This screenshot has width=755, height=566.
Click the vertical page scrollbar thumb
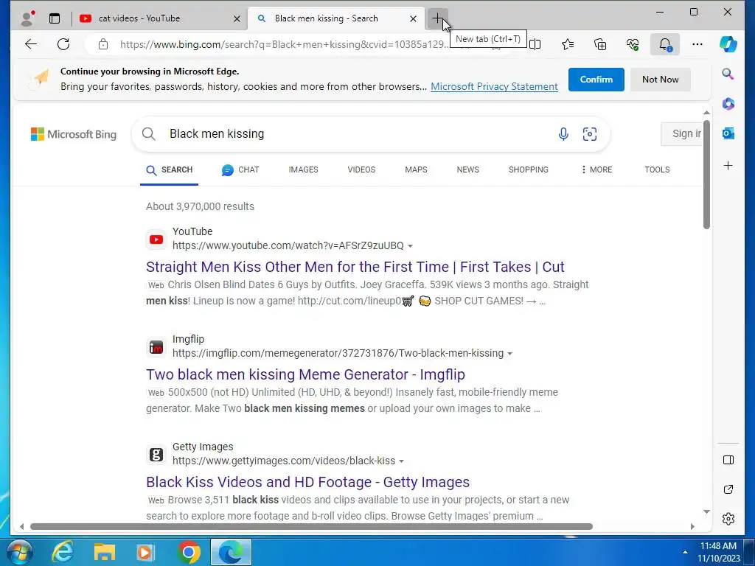[706, 173]
